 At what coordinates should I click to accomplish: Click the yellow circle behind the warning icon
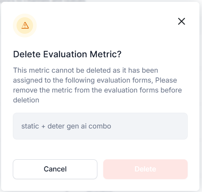click(25, 25)
